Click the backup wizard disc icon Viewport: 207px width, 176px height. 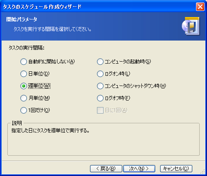click(x=191, y=26)
